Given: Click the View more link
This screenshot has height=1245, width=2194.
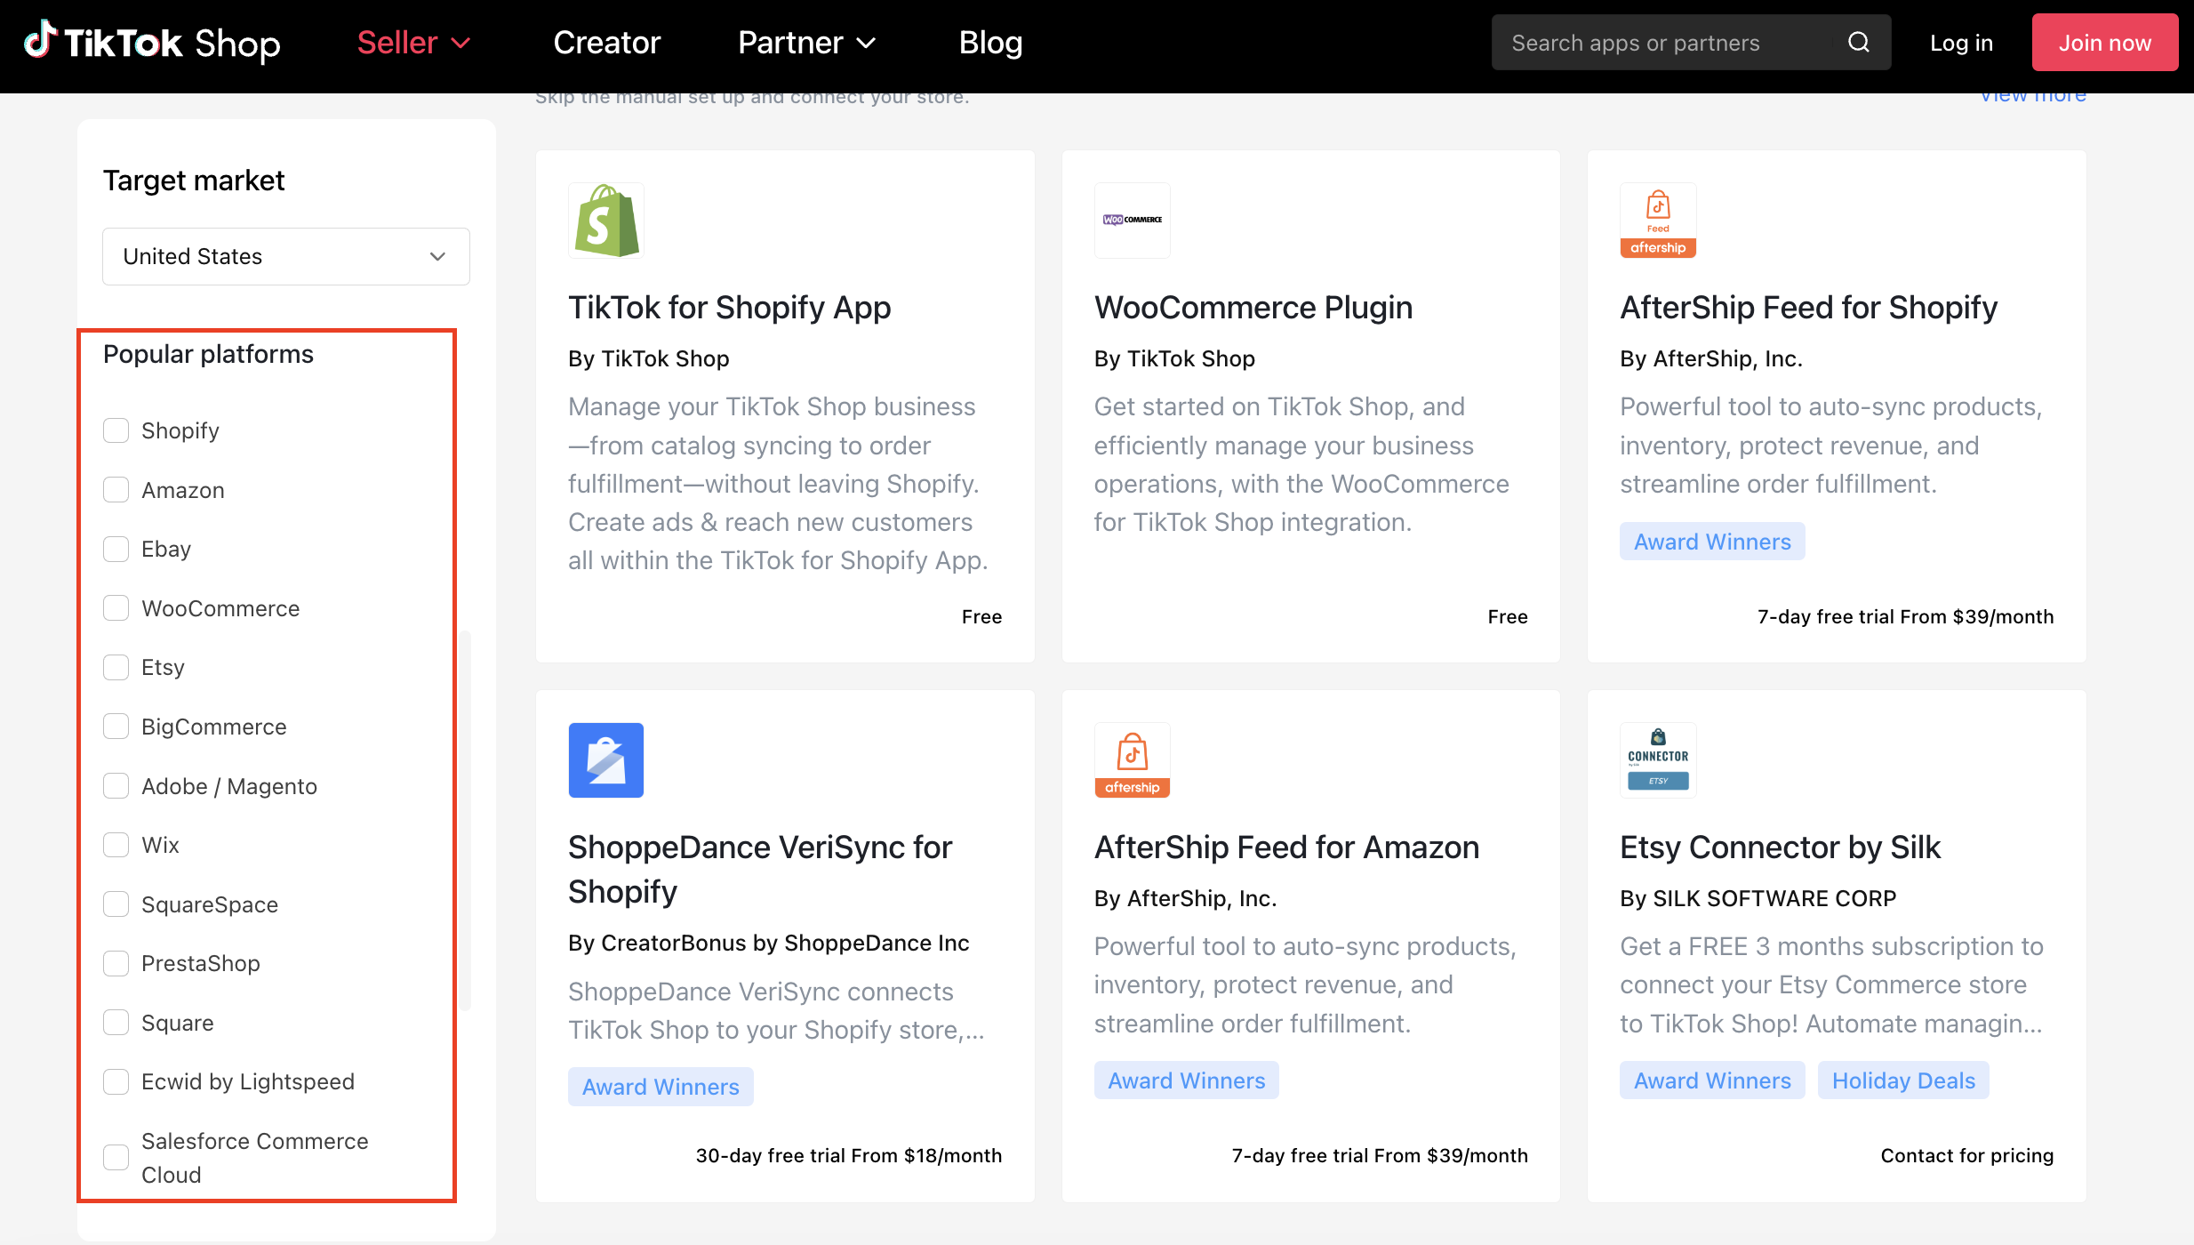Looking at the screenshot, I should 2032,96.
